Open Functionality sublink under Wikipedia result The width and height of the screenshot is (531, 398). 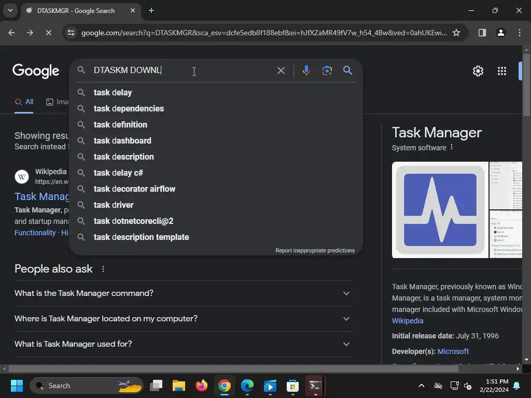pos(35,233)
